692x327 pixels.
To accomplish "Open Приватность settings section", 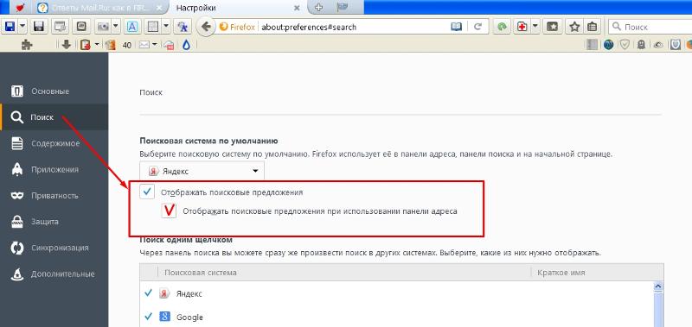I will pyautogui.click(x=54, y=195).
